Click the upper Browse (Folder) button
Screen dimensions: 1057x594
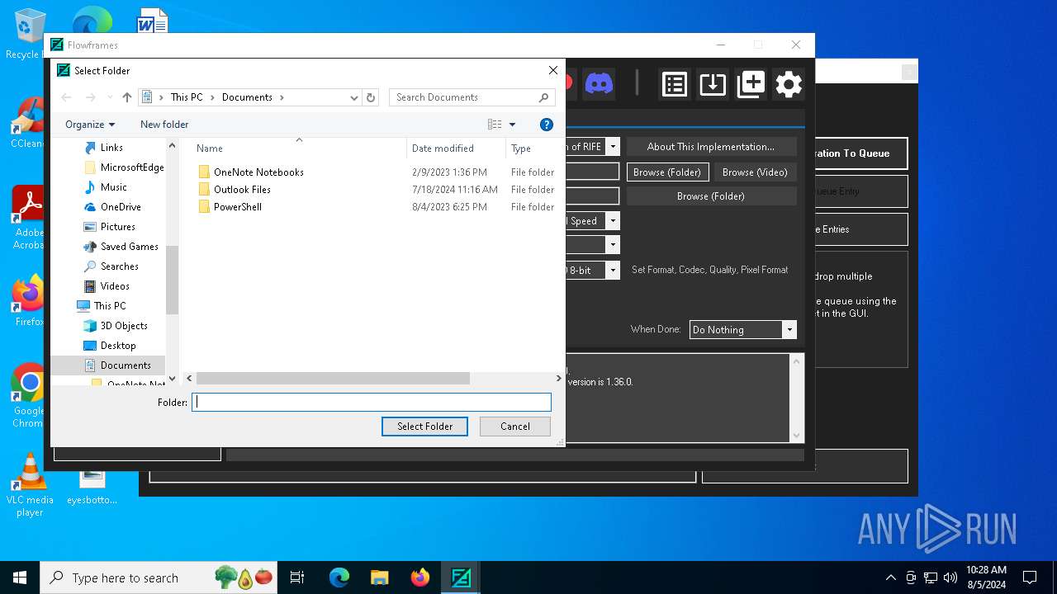pyautogui.click(x=667, y=172)
